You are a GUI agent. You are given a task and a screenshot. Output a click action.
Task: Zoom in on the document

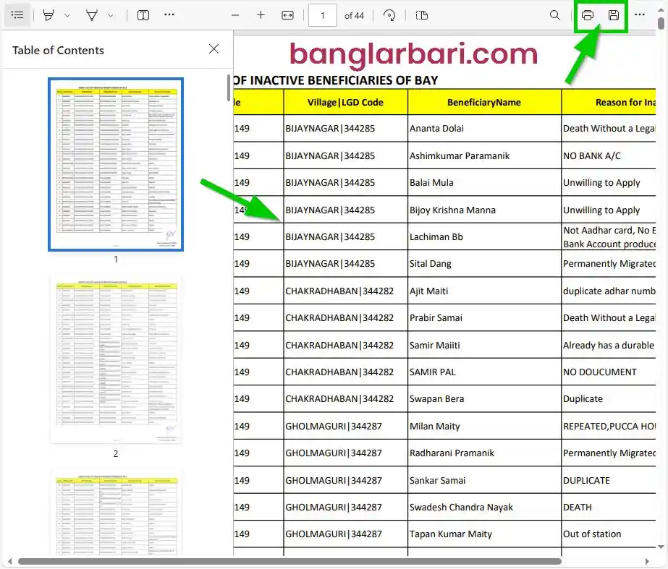tap(261, 14)
